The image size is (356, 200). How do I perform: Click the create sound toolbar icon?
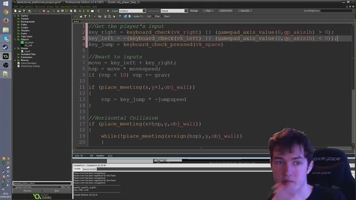click(x=58, y=11)
